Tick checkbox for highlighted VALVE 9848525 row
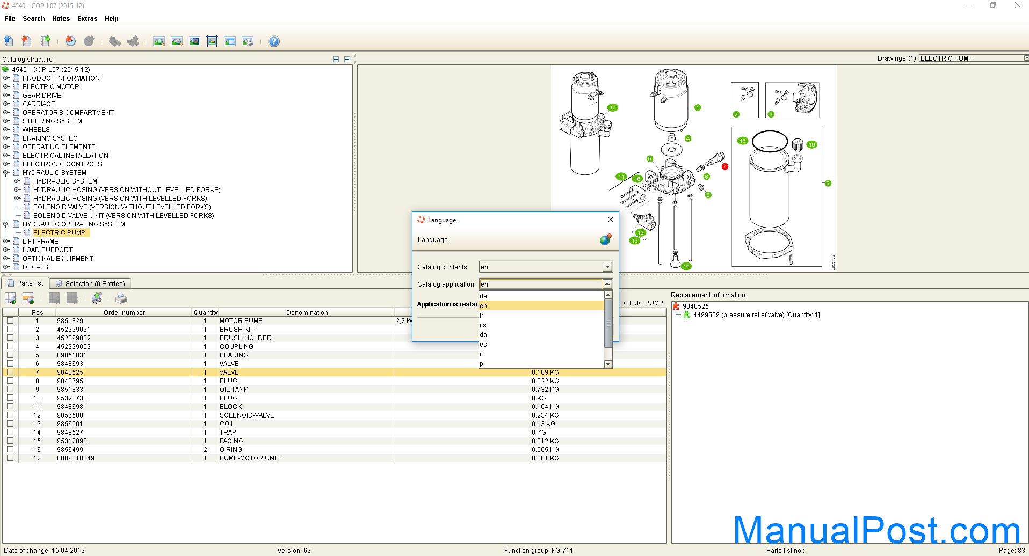The height and width of the screenshot is (556, 1029). coord(10,372)
